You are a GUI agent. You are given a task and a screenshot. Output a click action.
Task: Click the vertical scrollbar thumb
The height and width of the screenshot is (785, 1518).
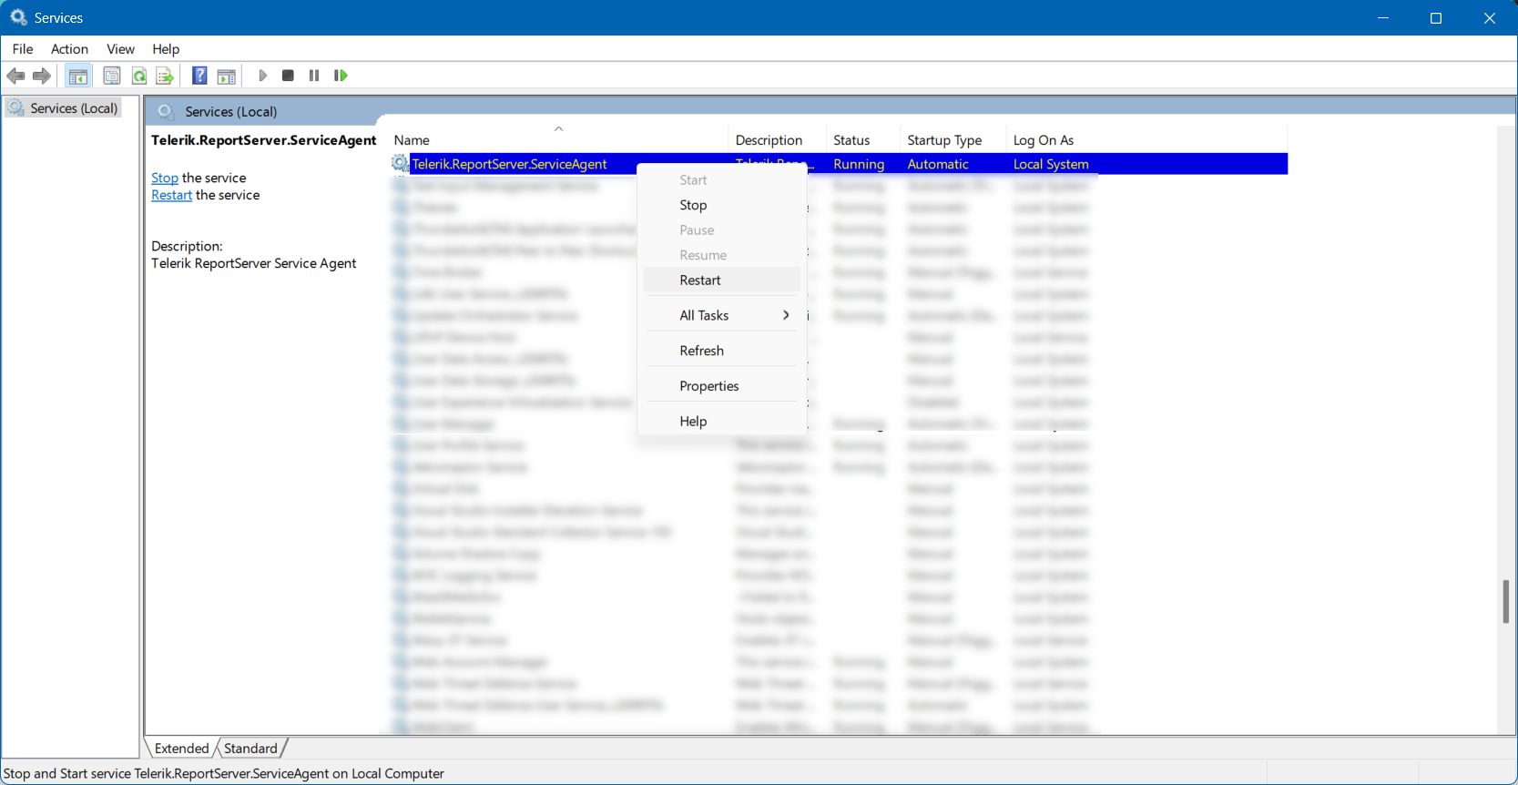(x=1505, y=601)
